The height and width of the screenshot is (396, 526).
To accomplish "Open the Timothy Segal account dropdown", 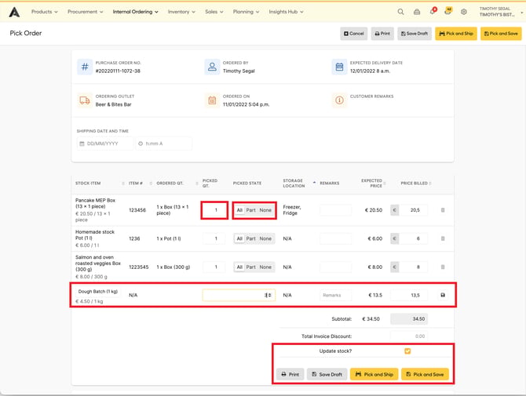I will [x=501, y=12].
